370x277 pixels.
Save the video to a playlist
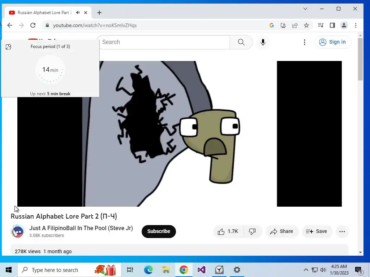pos(317,232)
